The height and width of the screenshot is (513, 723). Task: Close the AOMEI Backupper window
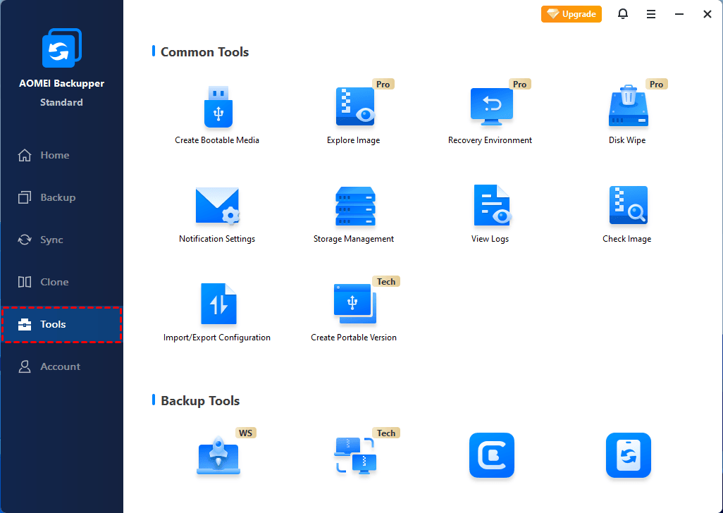pyautogui.click(x=707, y=14)
